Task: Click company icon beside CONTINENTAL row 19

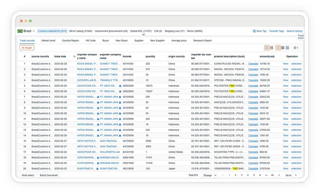Action: tap(98, 163)
